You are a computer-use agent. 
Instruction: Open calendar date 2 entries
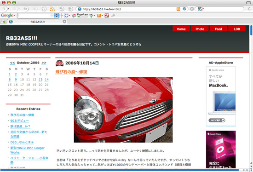point(16,75)
